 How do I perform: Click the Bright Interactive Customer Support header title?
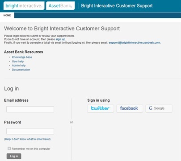point(117,6)
